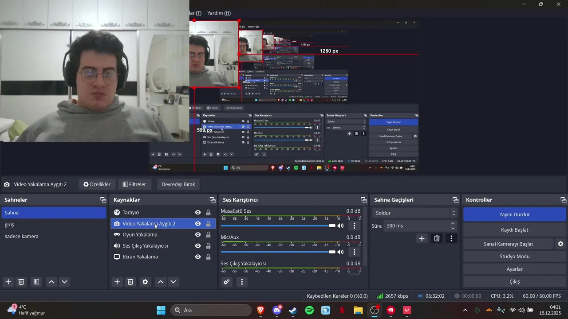Select the Sahne scene
568x319 pixels.
54,213
